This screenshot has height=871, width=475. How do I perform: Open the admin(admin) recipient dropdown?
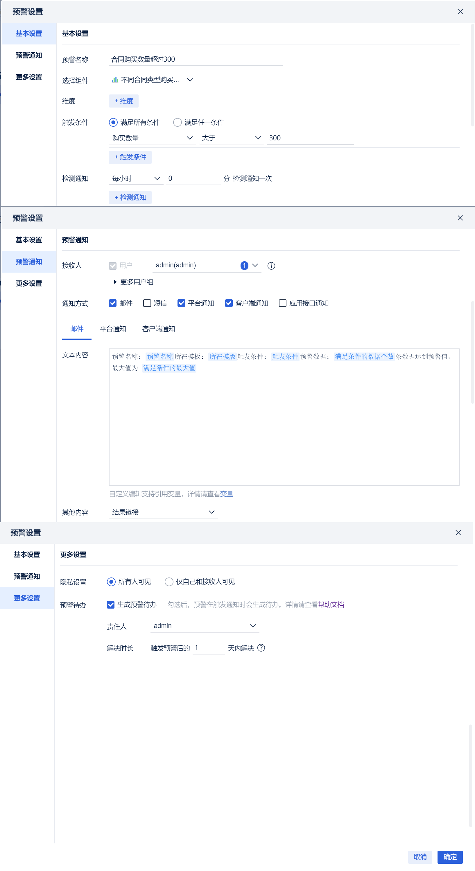207,265
